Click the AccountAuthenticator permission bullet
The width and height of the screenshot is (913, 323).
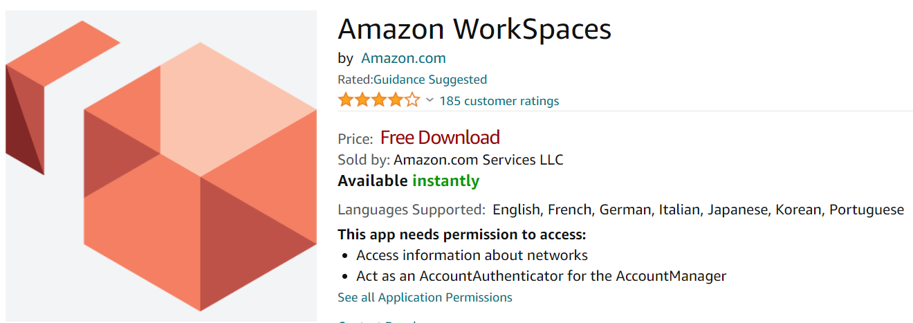click(541, 276)
